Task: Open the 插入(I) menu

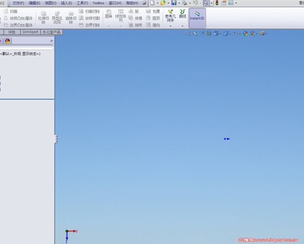Action: click(66, 3)
